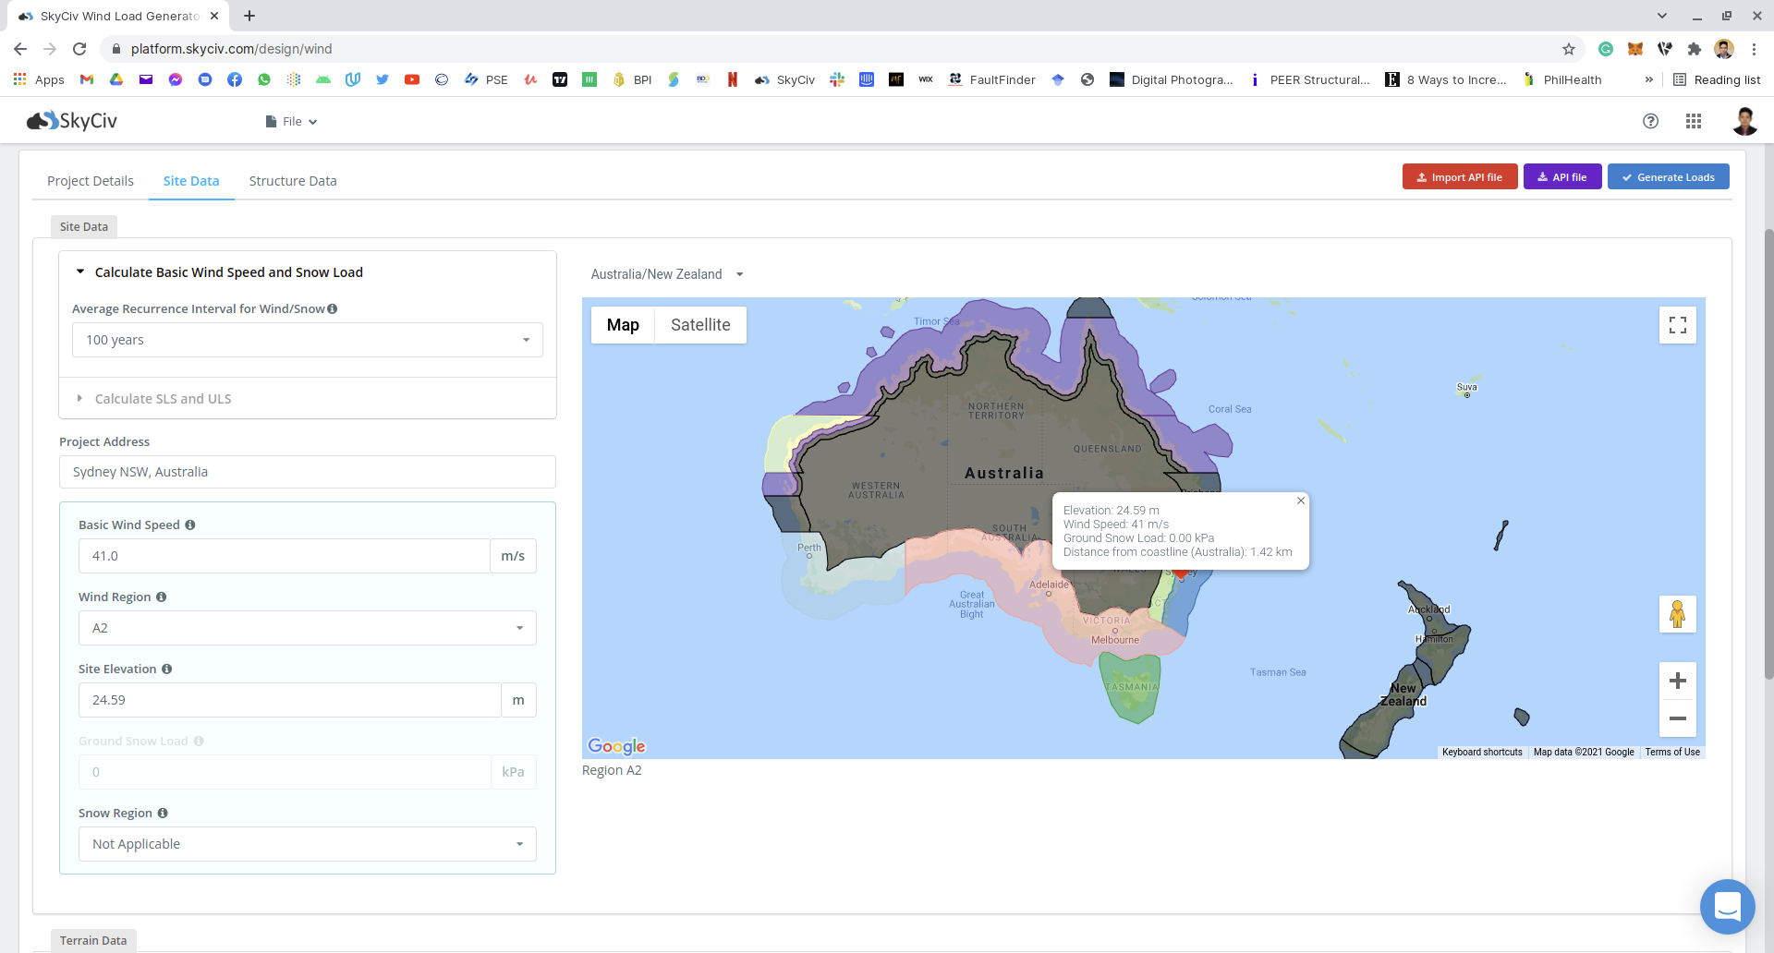1774x953 pixels.
Task: Click the map fullscreen toggle icon
Action: click(1677, 325)
